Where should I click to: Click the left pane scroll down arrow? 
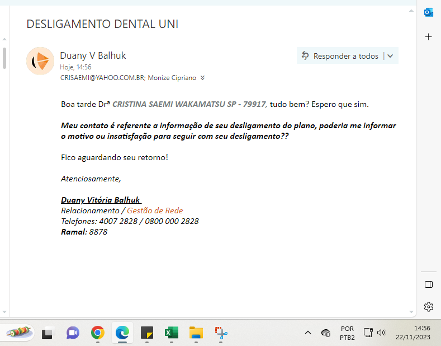point(4,312)
